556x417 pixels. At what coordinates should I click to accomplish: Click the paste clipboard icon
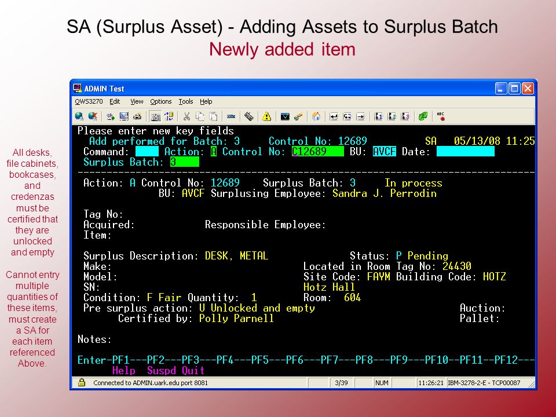tap(213, 116)
